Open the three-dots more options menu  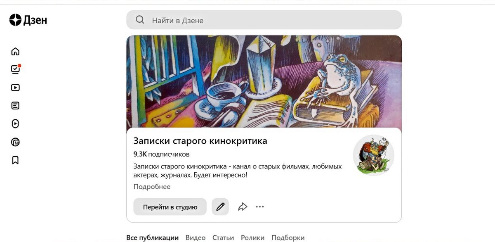[260, 207]
